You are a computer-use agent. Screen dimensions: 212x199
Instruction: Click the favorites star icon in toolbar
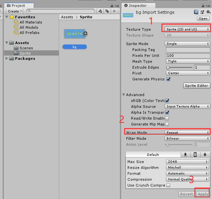tap(114, 11)
